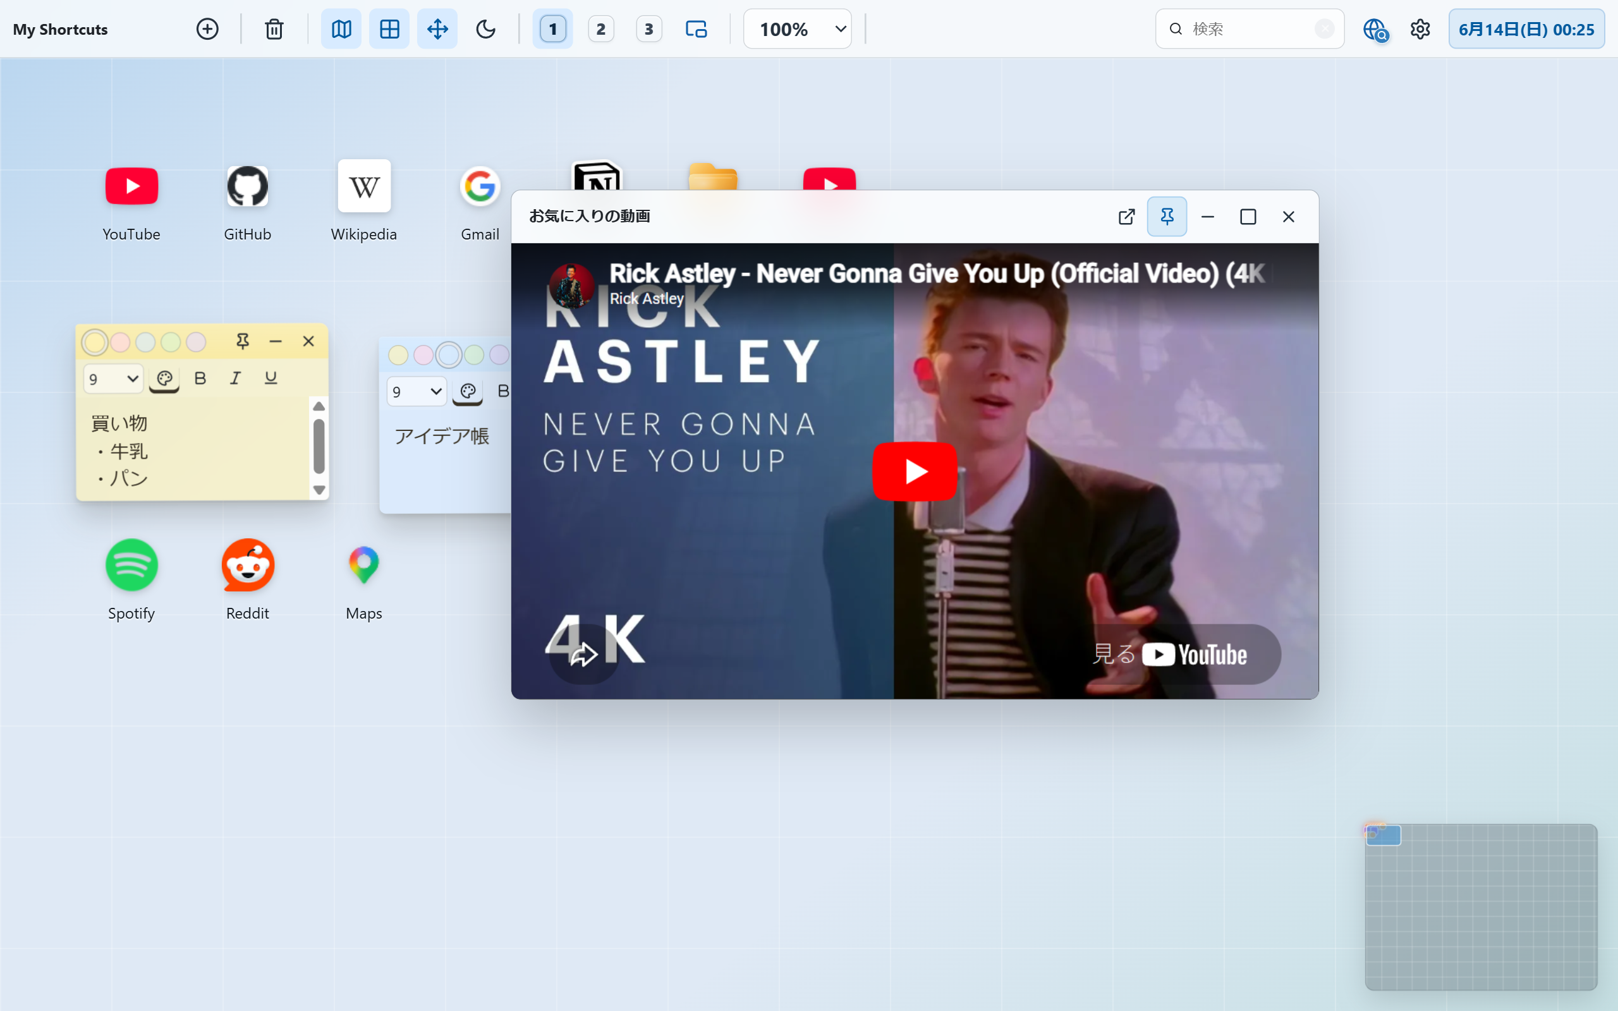Maximize the お気に入りの動画 window
This screenshot has width=1618, height=1011.
click(x=1248, y=217)
